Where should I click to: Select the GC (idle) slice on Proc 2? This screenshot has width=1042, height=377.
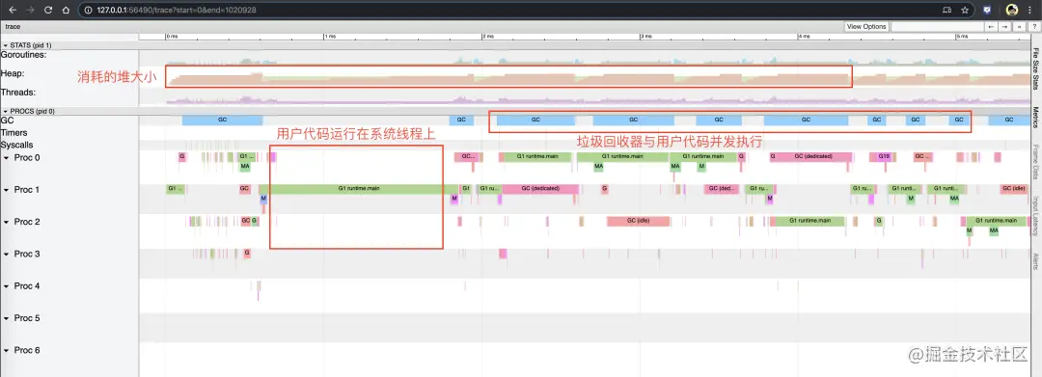point(638,221)
